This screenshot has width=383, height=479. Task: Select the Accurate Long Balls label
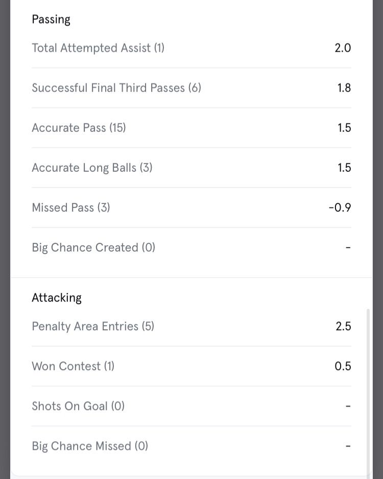click(92, 168)
